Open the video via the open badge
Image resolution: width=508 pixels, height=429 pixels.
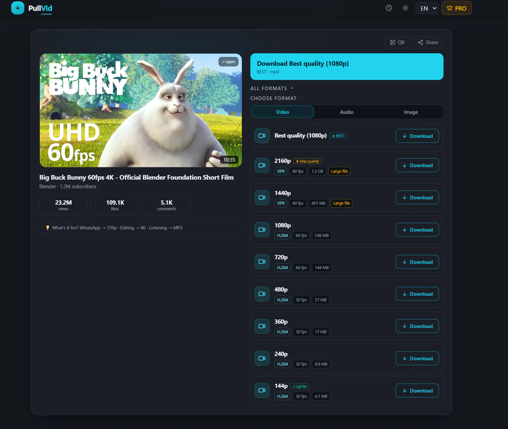pyautogui.click(x=228, y=62)
